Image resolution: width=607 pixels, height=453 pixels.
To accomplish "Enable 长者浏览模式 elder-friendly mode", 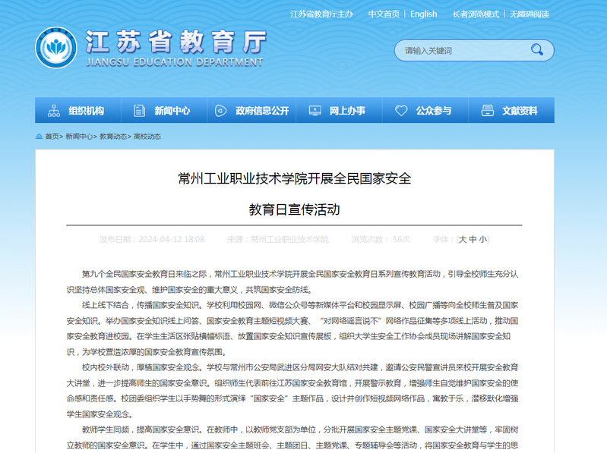I will point(476,14).
